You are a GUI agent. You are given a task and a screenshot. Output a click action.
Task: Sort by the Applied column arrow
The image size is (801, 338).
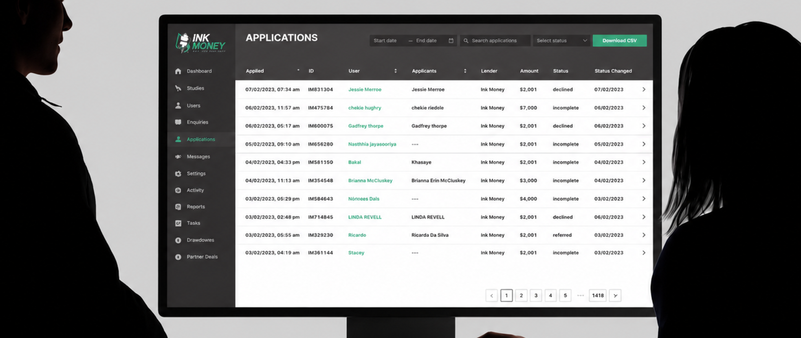click(298, 71)
